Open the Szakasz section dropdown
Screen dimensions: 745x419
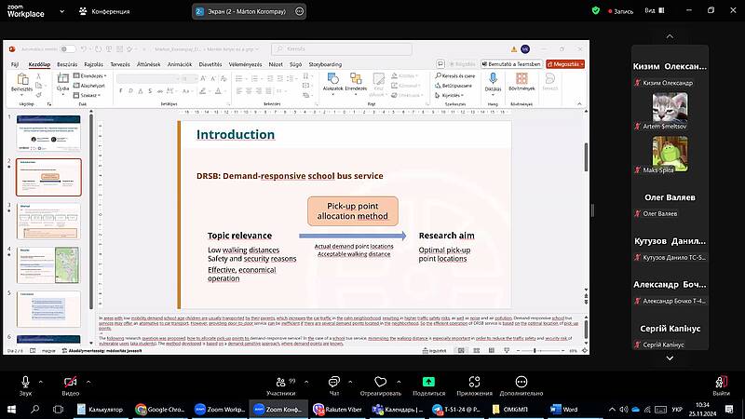pyautogui.click(x=87, y=95)
